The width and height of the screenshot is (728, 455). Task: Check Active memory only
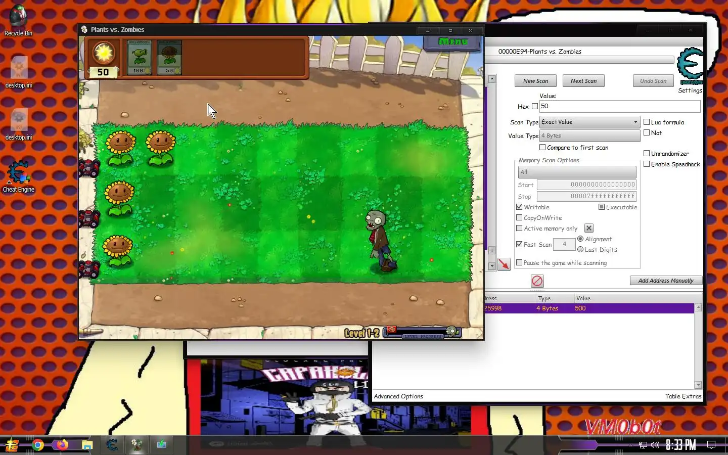[519, 228]
